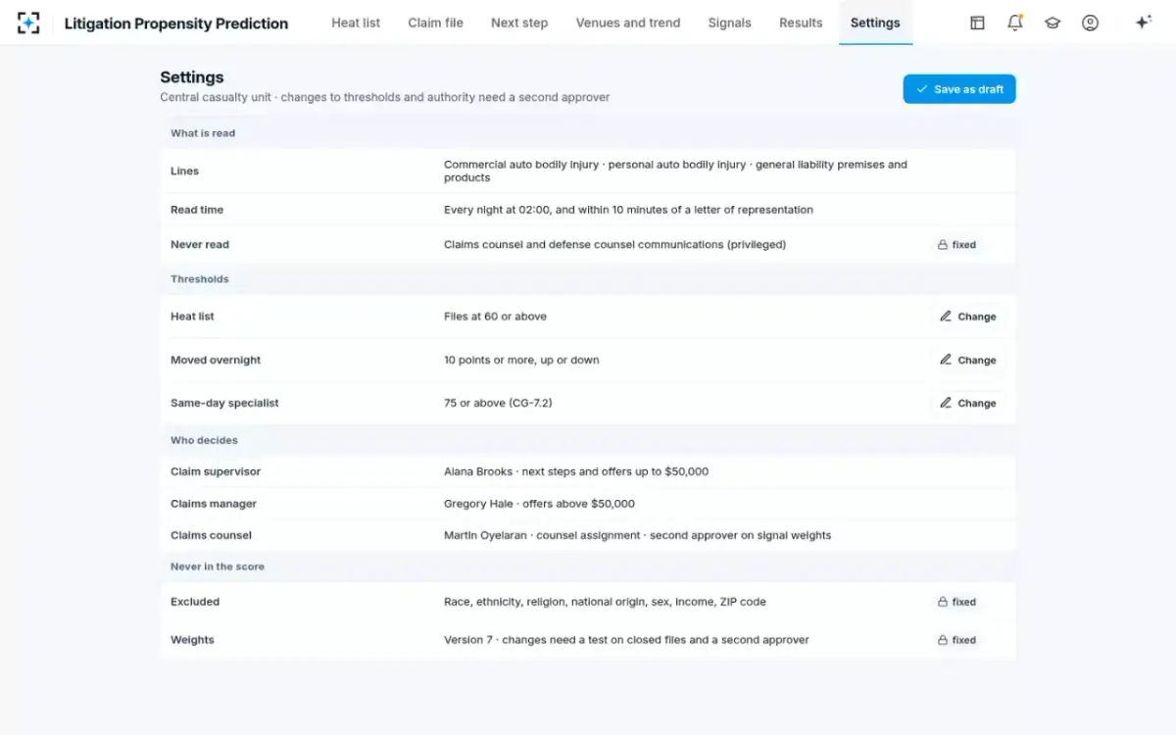Click Gregory Hale manager entry
Image resolution: width=1176 pixels, height=735 pixels.
click(539, 504)
